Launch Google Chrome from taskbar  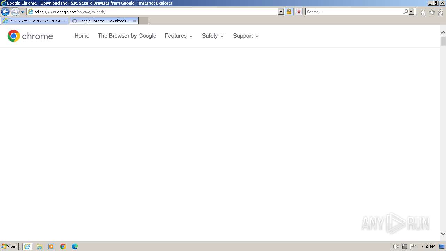[63, 246]
